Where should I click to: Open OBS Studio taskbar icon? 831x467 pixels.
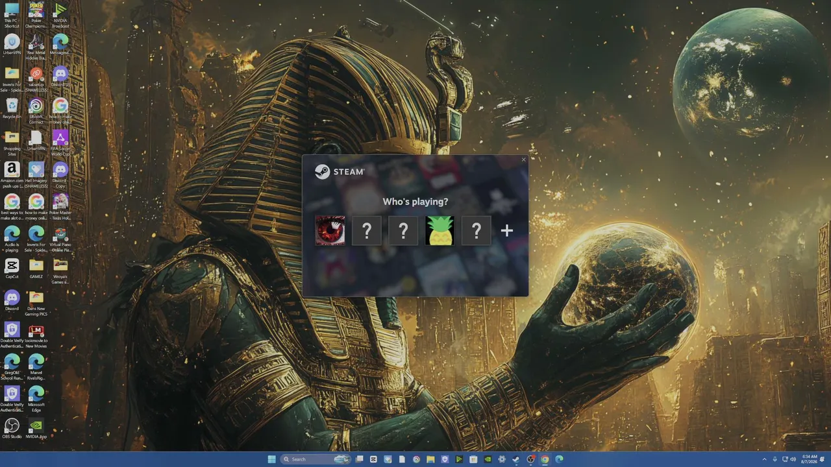530,459
